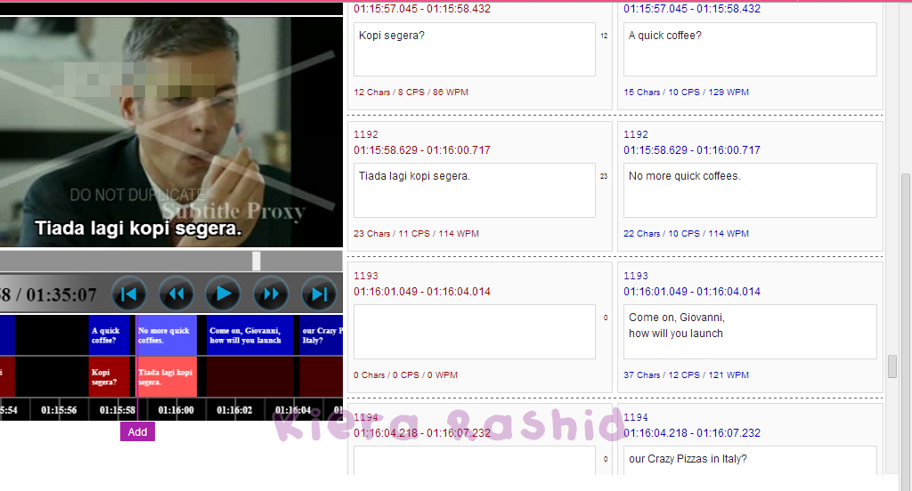Viewport: 912px width, 491px height.
Task: Click the '37 Chars / 12 CPS / 121 WPM' stats
Action: [687, 375]
